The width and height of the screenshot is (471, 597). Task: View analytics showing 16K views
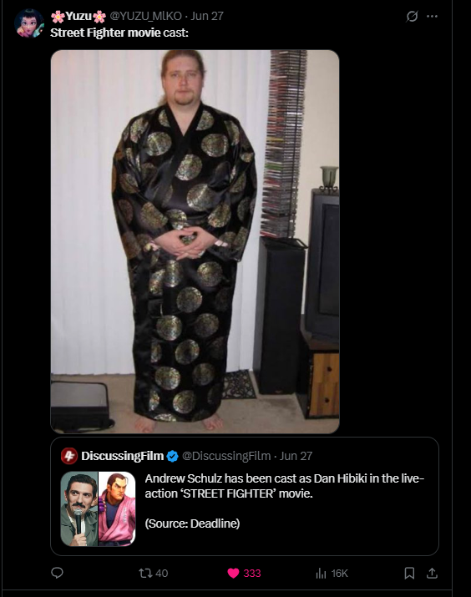pyautogui.click(x=332, y=573)
